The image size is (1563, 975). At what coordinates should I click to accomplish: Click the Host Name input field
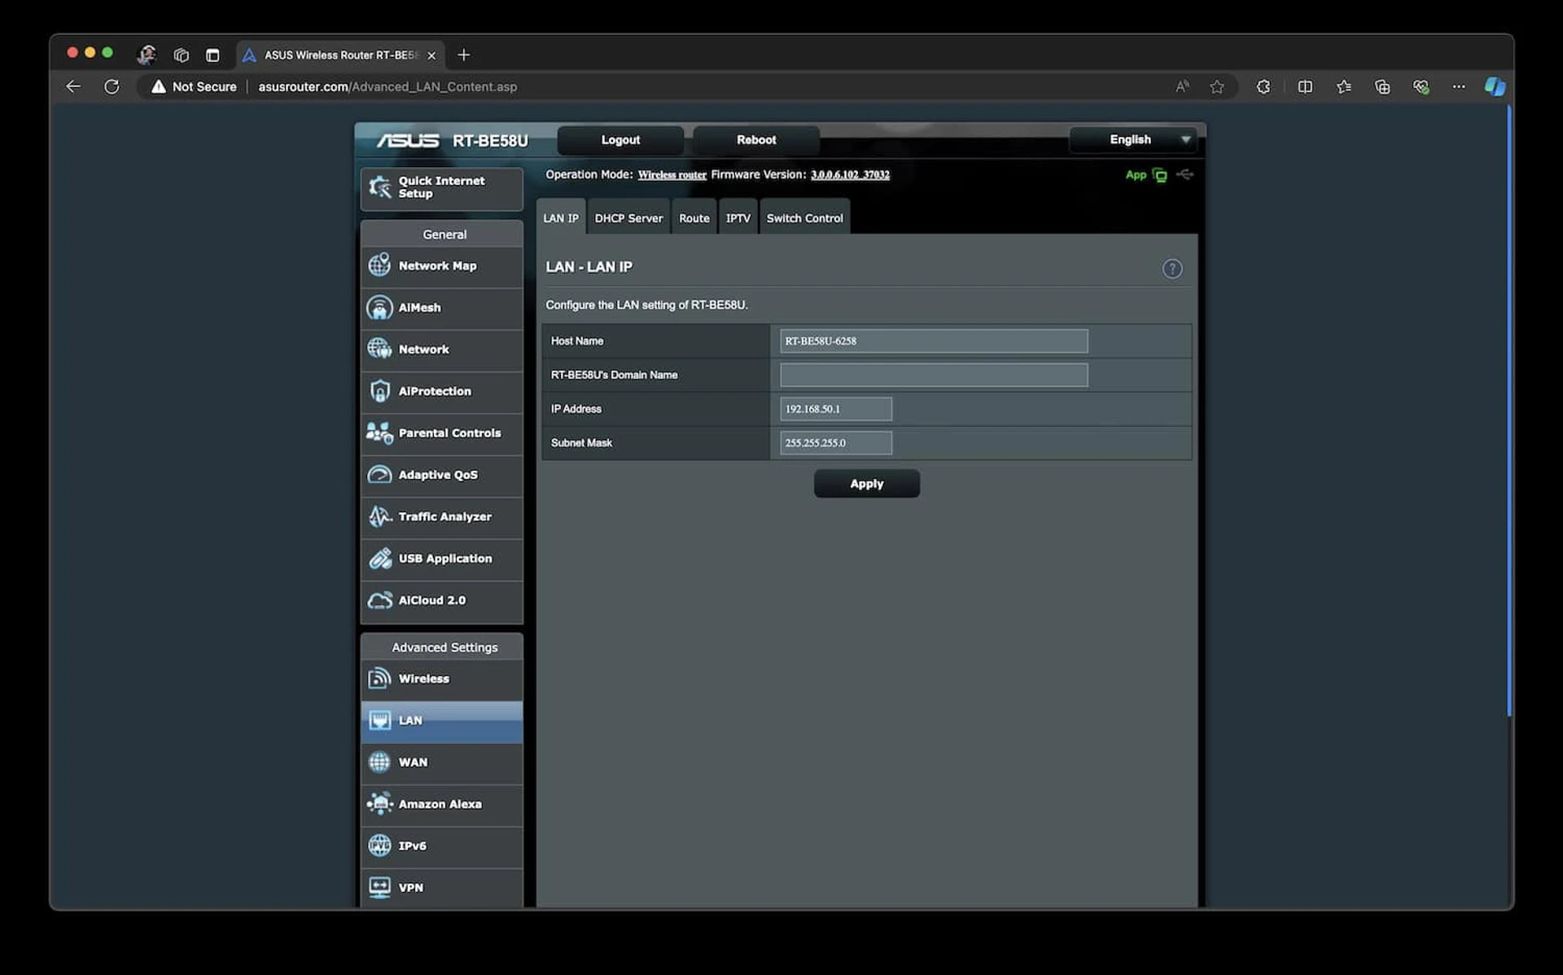[x=934, y=341]
